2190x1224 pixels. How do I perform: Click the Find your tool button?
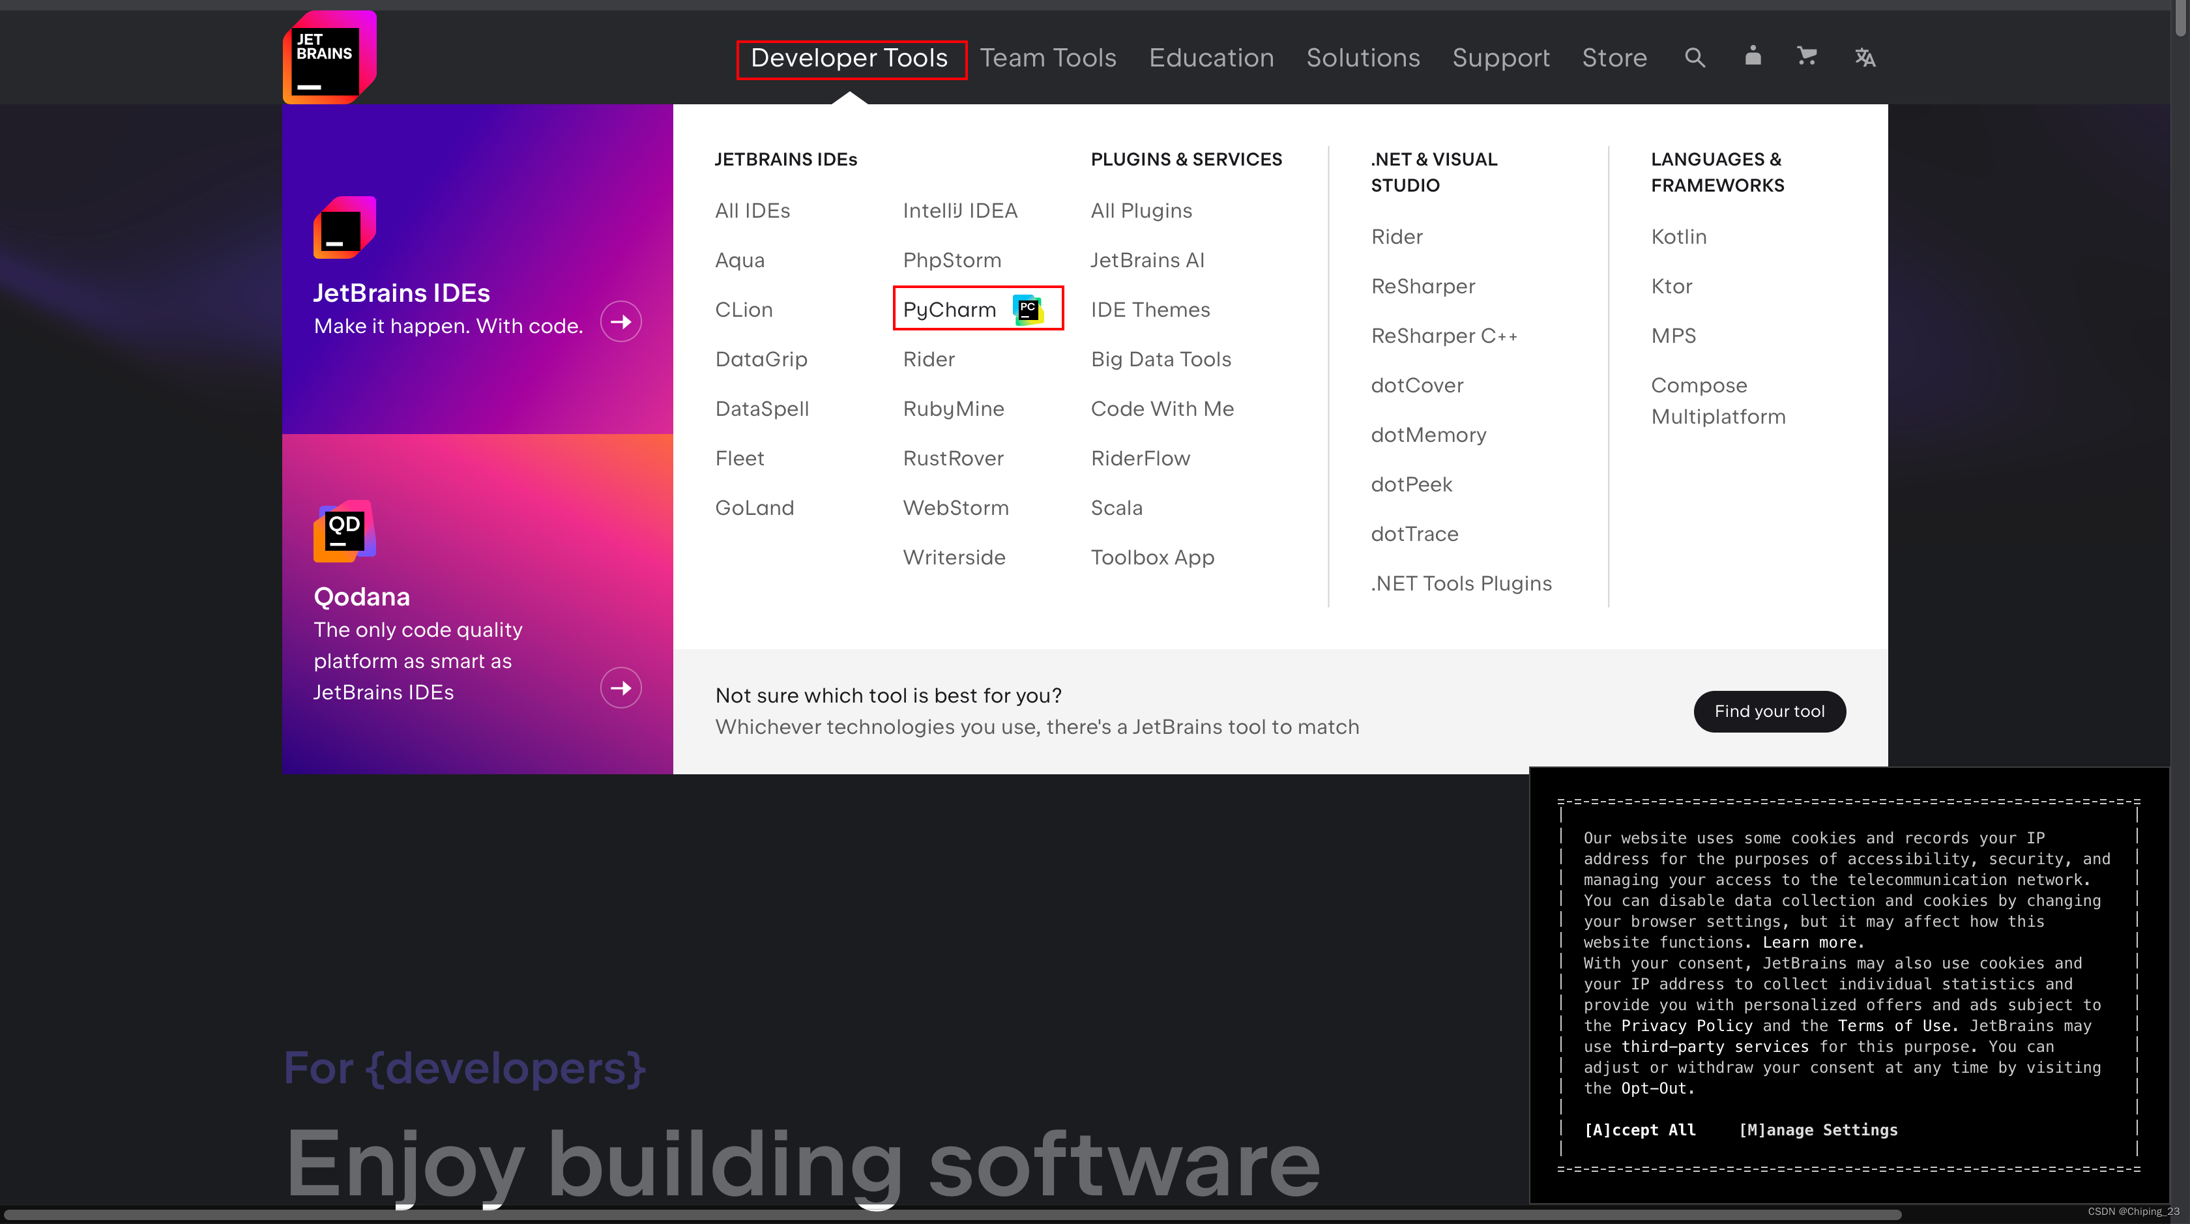tap(1770, 711)
